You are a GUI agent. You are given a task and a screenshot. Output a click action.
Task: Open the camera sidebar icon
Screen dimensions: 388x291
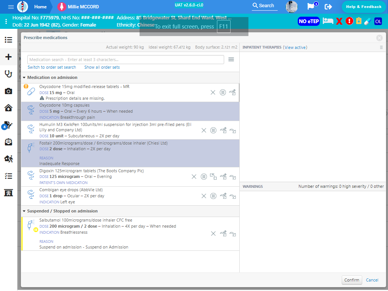(8, 91)
